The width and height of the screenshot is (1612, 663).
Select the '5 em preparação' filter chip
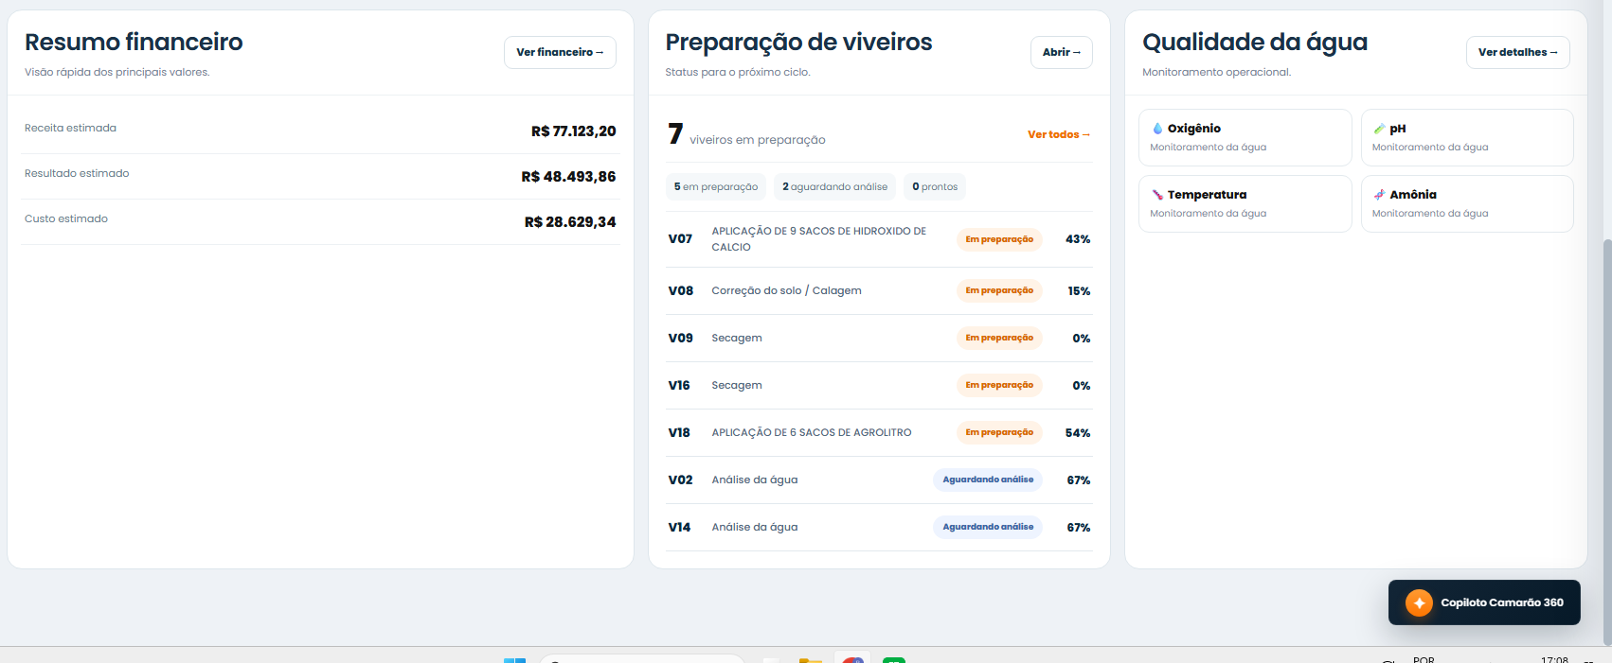[x=716, y=187]
